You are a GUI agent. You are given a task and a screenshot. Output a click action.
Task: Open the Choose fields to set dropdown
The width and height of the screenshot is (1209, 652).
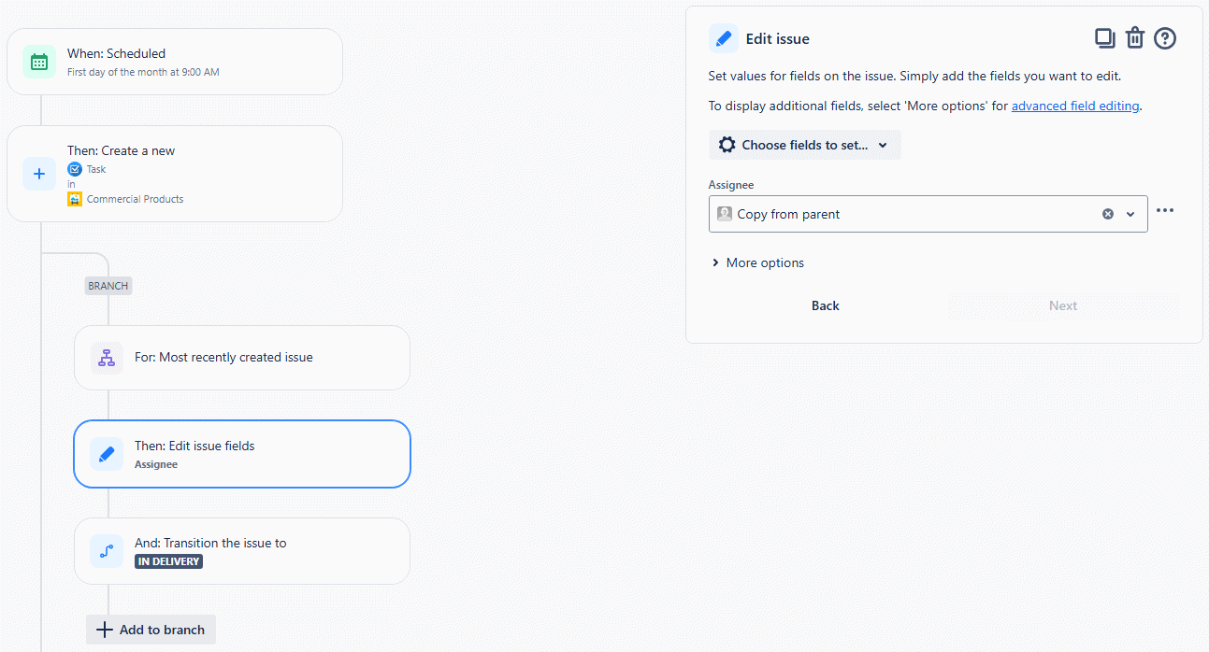[803, 145]
